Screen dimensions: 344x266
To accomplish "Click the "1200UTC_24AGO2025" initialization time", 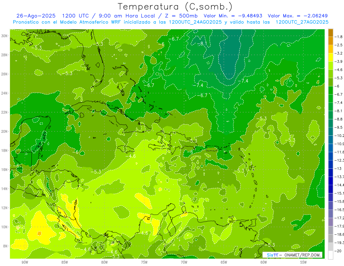I will (x=195, y=22).
